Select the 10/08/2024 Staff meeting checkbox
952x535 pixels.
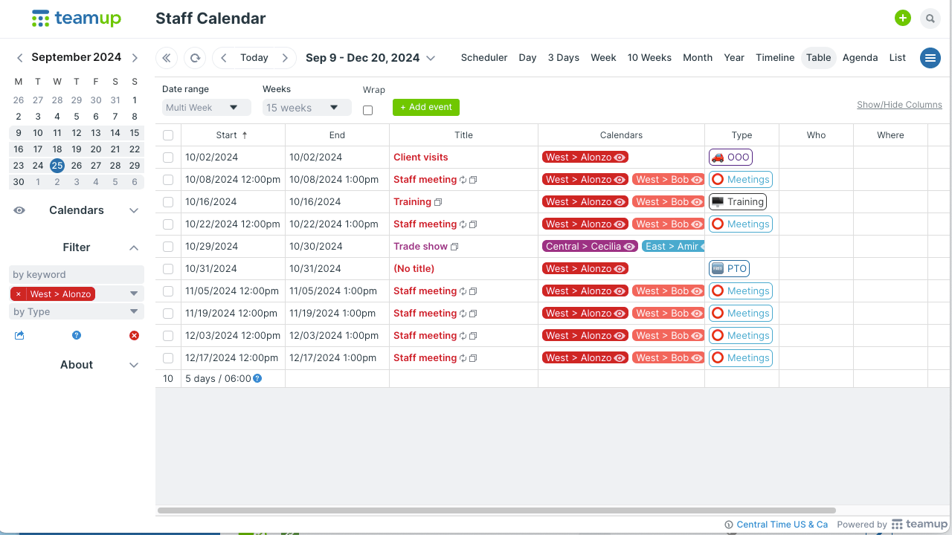(168, 180)
